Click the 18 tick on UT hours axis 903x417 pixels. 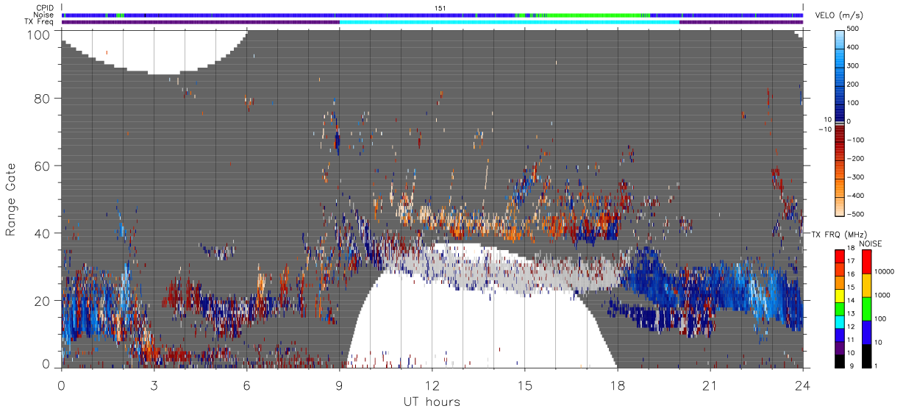click(617, 385)
